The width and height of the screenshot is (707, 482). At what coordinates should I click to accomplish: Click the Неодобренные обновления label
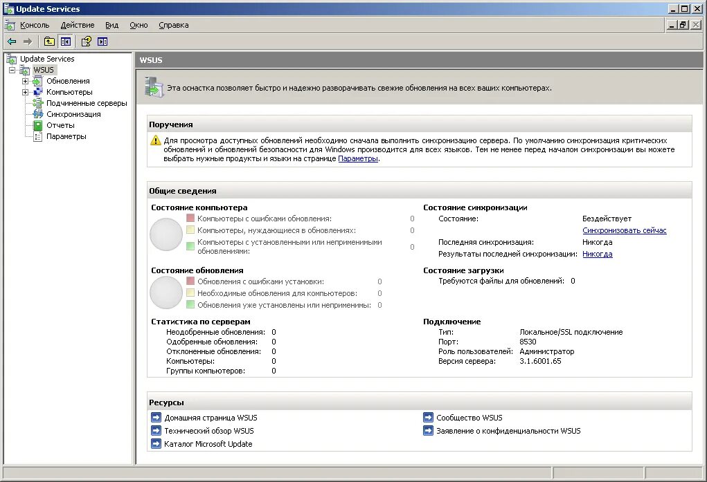[215, 332]
